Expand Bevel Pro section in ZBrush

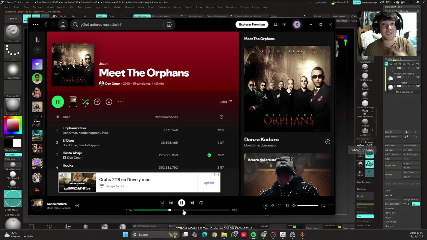point(390,213)
